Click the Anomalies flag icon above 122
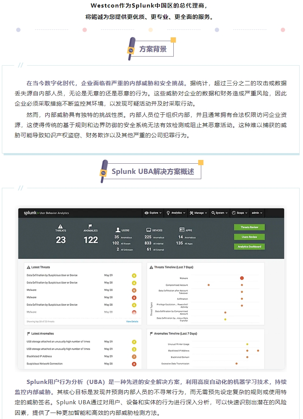Image resolution: width=303 pixels, height=419 pixels. 90,226
